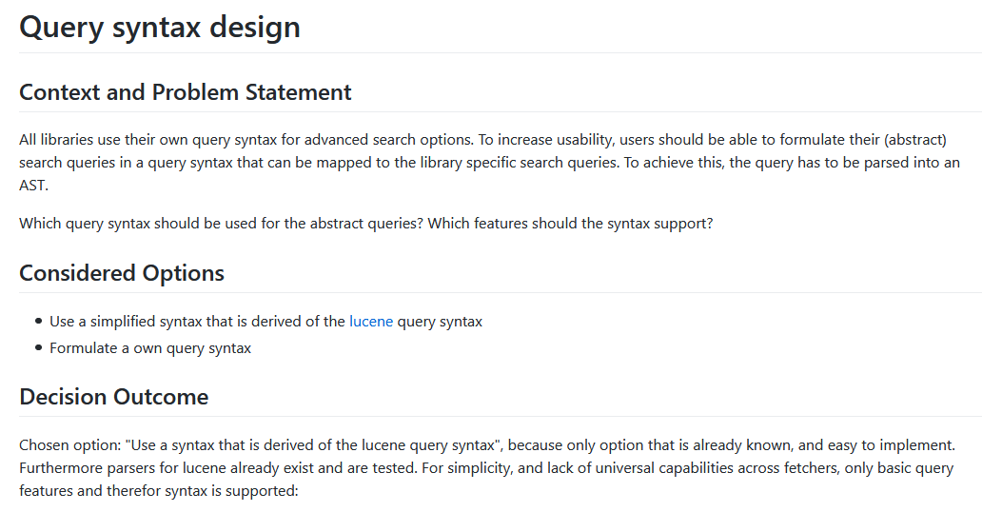This screenshot has width=1002, height=512.
Task: Select the "Decision Outcome" section heading
Action: click(114, 397)
